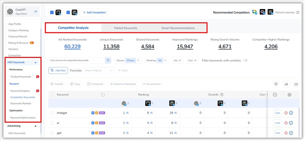Check the select-all Keyword header checkbox

[52, 95]
